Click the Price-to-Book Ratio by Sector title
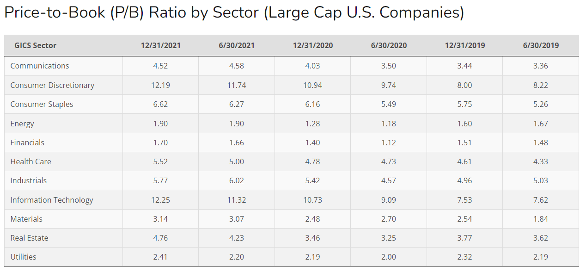The width and height of the screenshot is (586, 273). coord(234,13)
